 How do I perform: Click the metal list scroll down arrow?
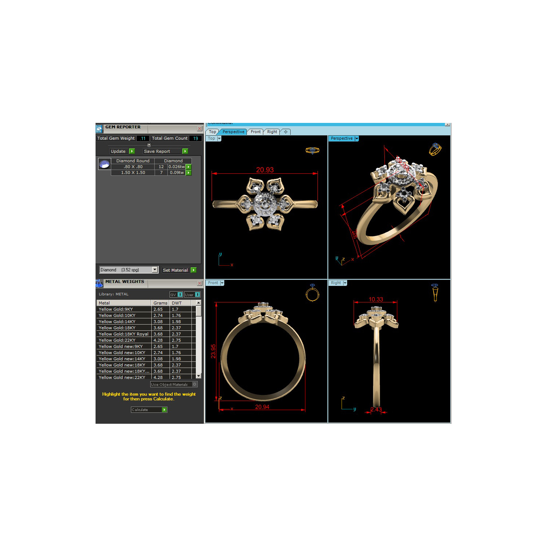198,376
